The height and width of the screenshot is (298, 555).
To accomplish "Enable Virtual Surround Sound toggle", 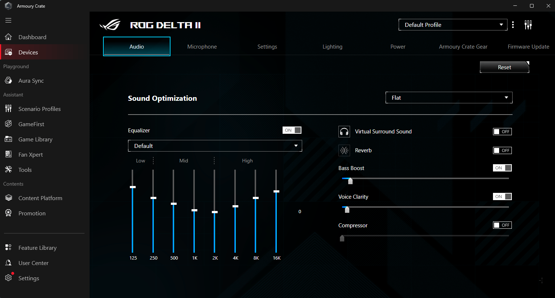I will point(502,132).
